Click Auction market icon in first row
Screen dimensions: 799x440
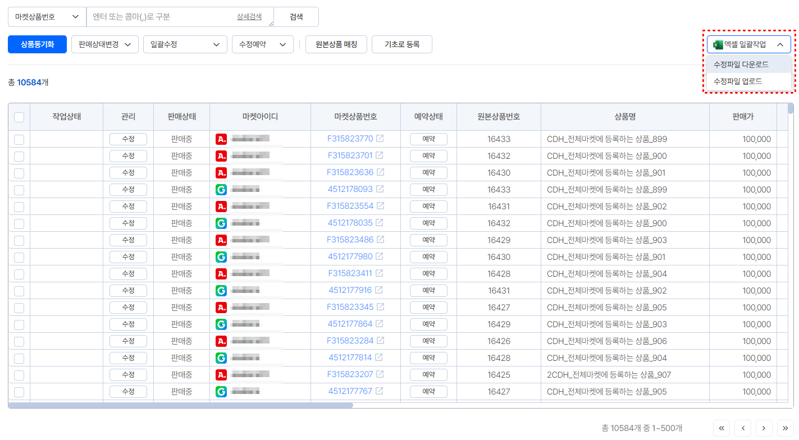coord(221,139)
